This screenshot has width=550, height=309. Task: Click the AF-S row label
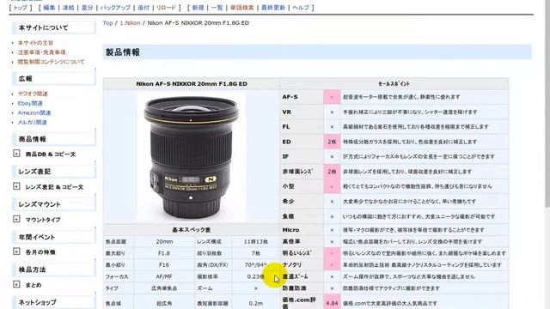290,97
